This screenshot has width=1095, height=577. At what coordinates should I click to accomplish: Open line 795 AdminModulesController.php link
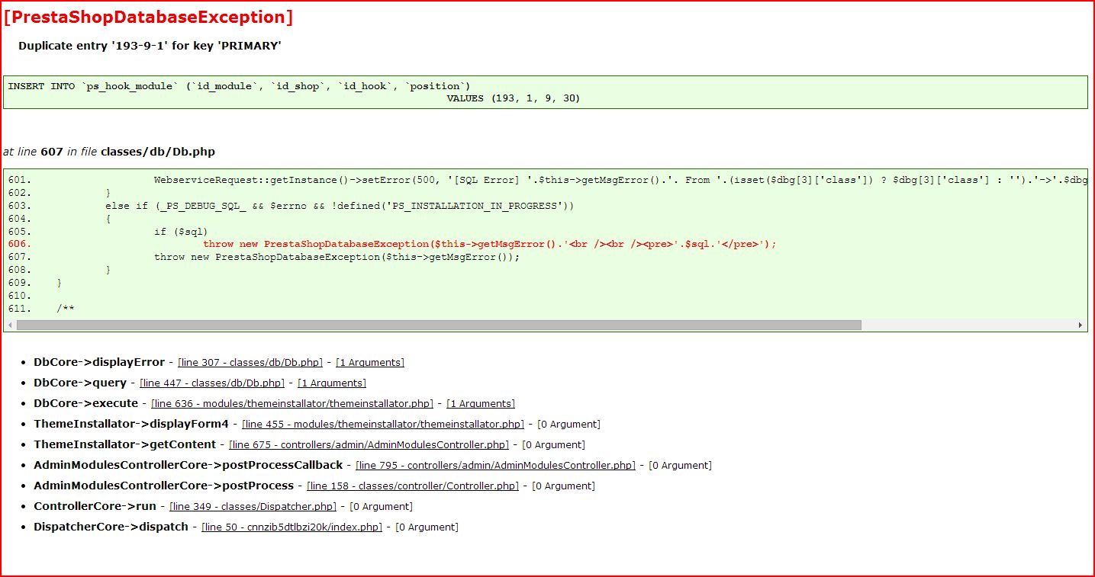(x=496, y=466)
